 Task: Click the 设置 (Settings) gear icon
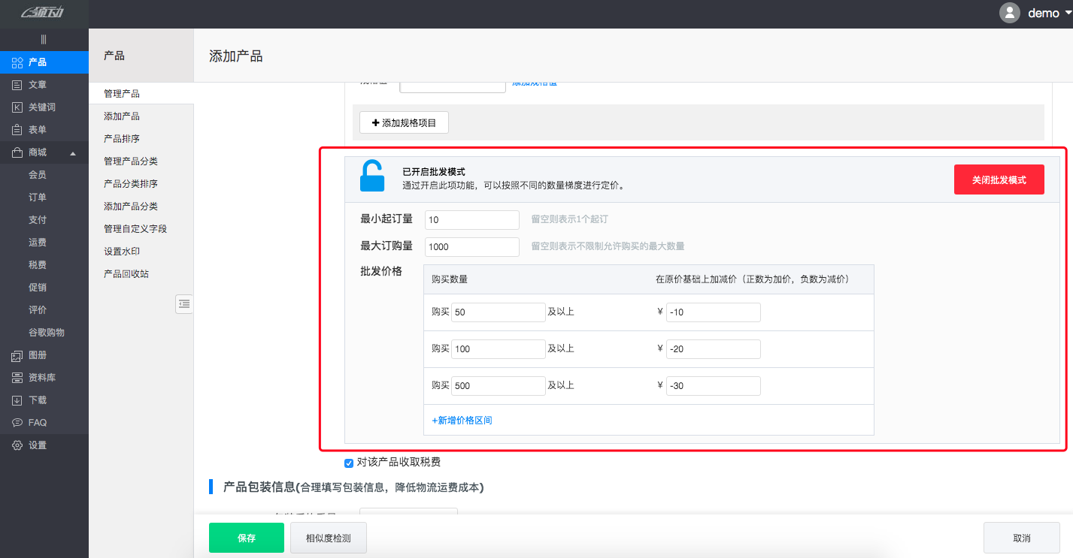(17, 445)
